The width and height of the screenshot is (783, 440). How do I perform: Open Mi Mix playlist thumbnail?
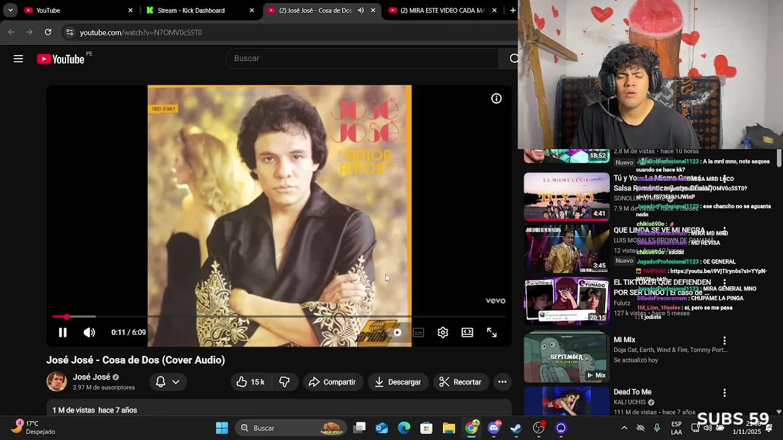point(567,358)
